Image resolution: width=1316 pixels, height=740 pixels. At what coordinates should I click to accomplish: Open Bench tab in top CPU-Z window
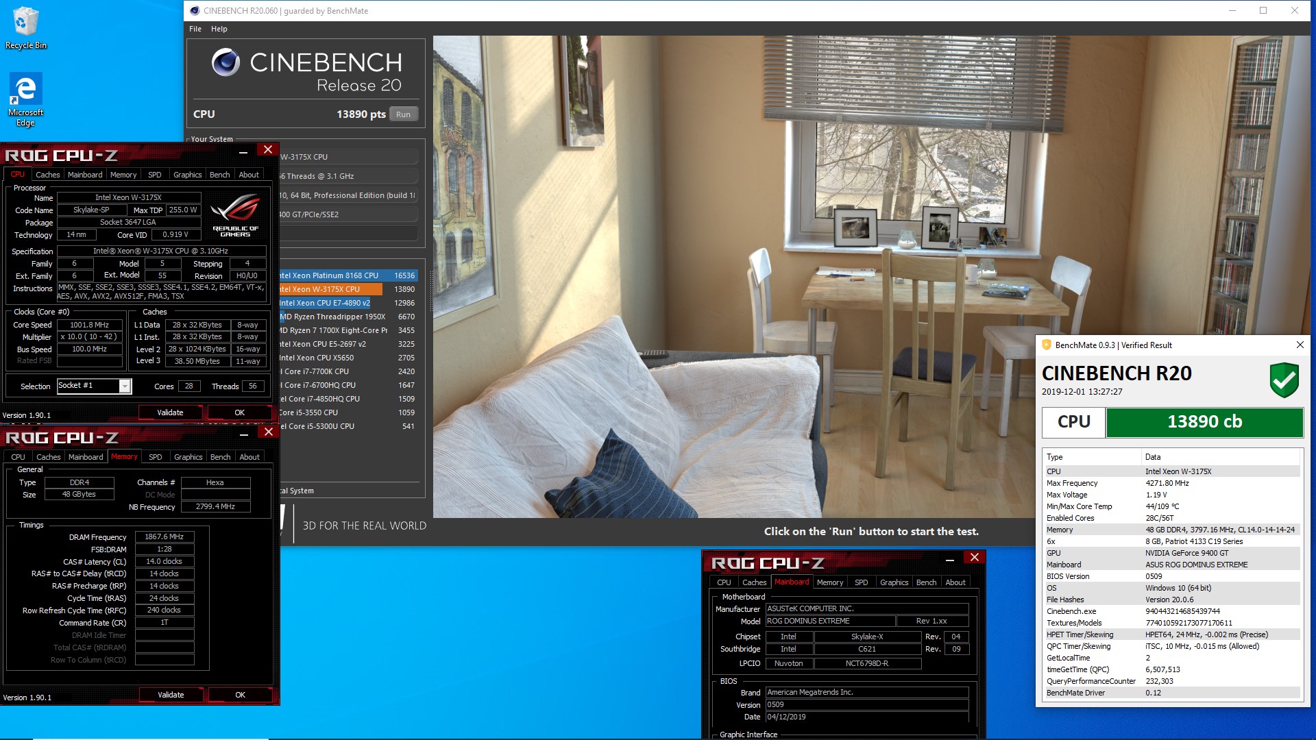220,175
